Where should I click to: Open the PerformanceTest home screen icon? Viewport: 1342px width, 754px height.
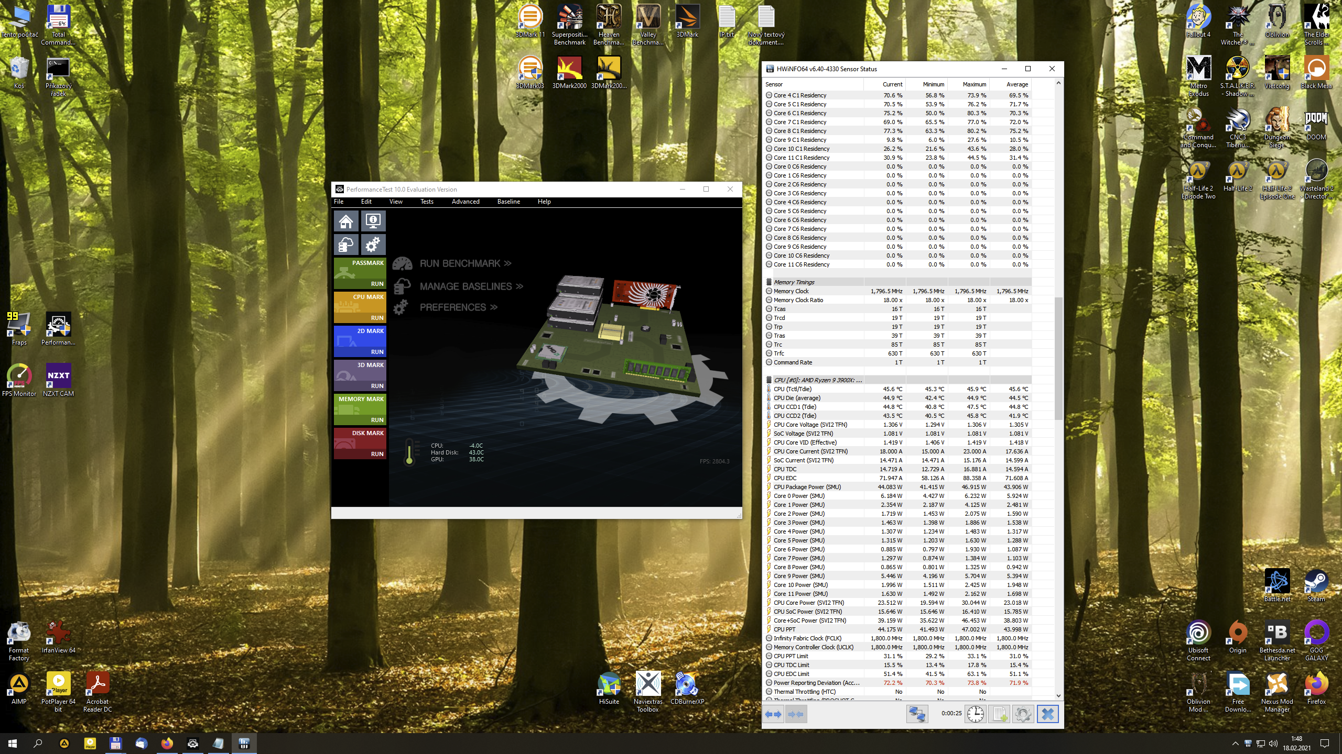[x=346, y=221]
